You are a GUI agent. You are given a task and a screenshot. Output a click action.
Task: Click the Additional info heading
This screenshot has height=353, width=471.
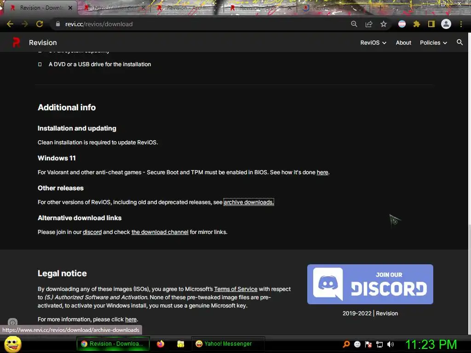tap(67, 108)
